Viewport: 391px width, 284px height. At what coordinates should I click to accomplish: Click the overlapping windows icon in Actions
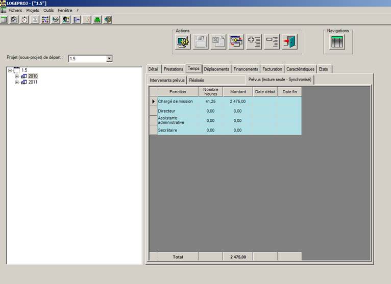[236, 42]
